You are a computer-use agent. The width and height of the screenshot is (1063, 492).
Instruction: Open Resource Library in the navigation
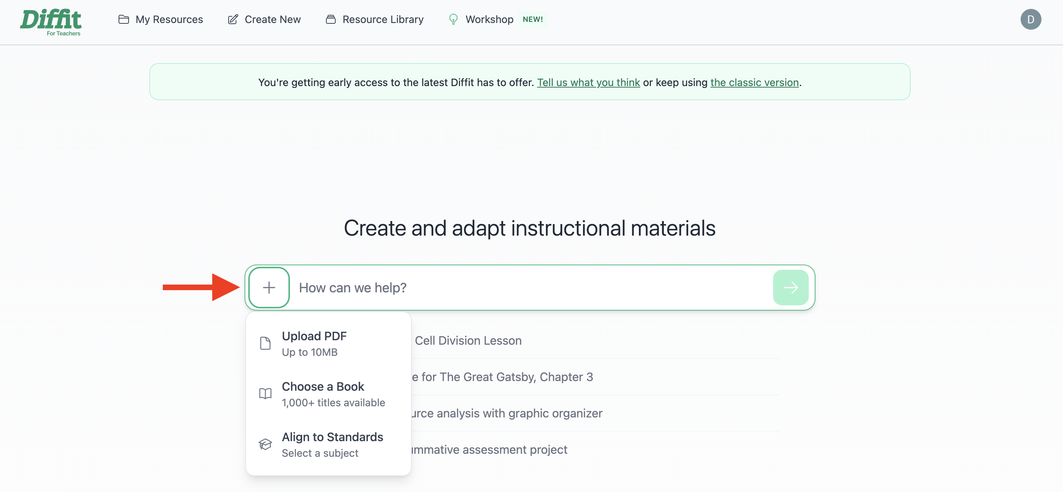[x=374, y=19]
